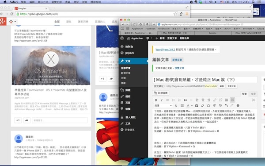Click the 新增媒體 add media button
This screenshot has width=265, height=166.
(x=161, y=93)
